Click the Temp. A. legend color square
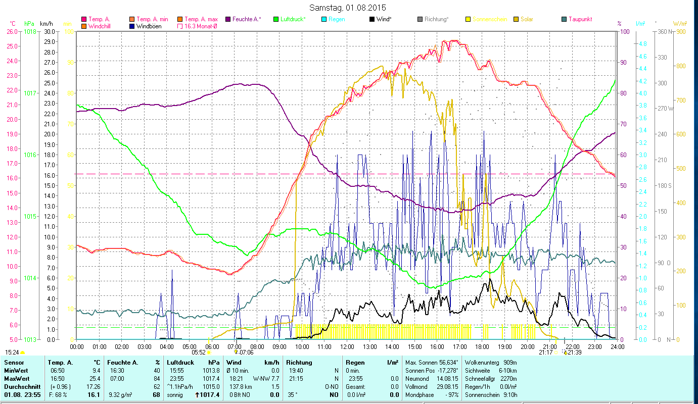 point(84,19)
